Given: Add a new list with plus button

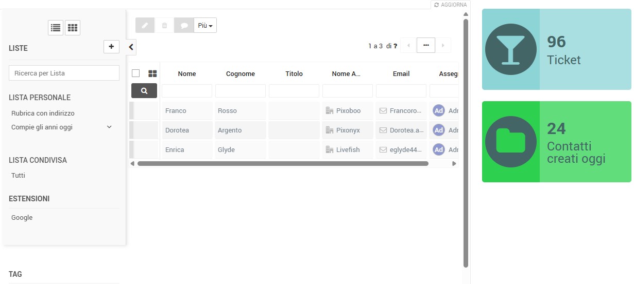Looking at the screenshot, I should (x=111, y=47).
